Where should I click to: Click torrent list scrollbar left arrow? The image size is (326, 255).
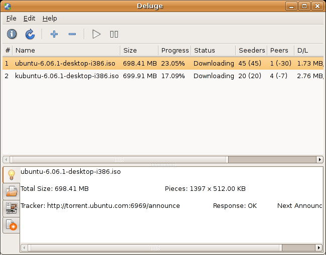tap(6, 160)
